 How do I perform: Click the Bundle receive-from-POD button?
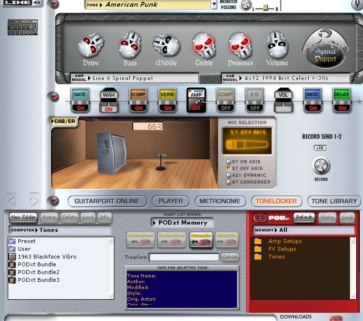click(x=201, y=240)
